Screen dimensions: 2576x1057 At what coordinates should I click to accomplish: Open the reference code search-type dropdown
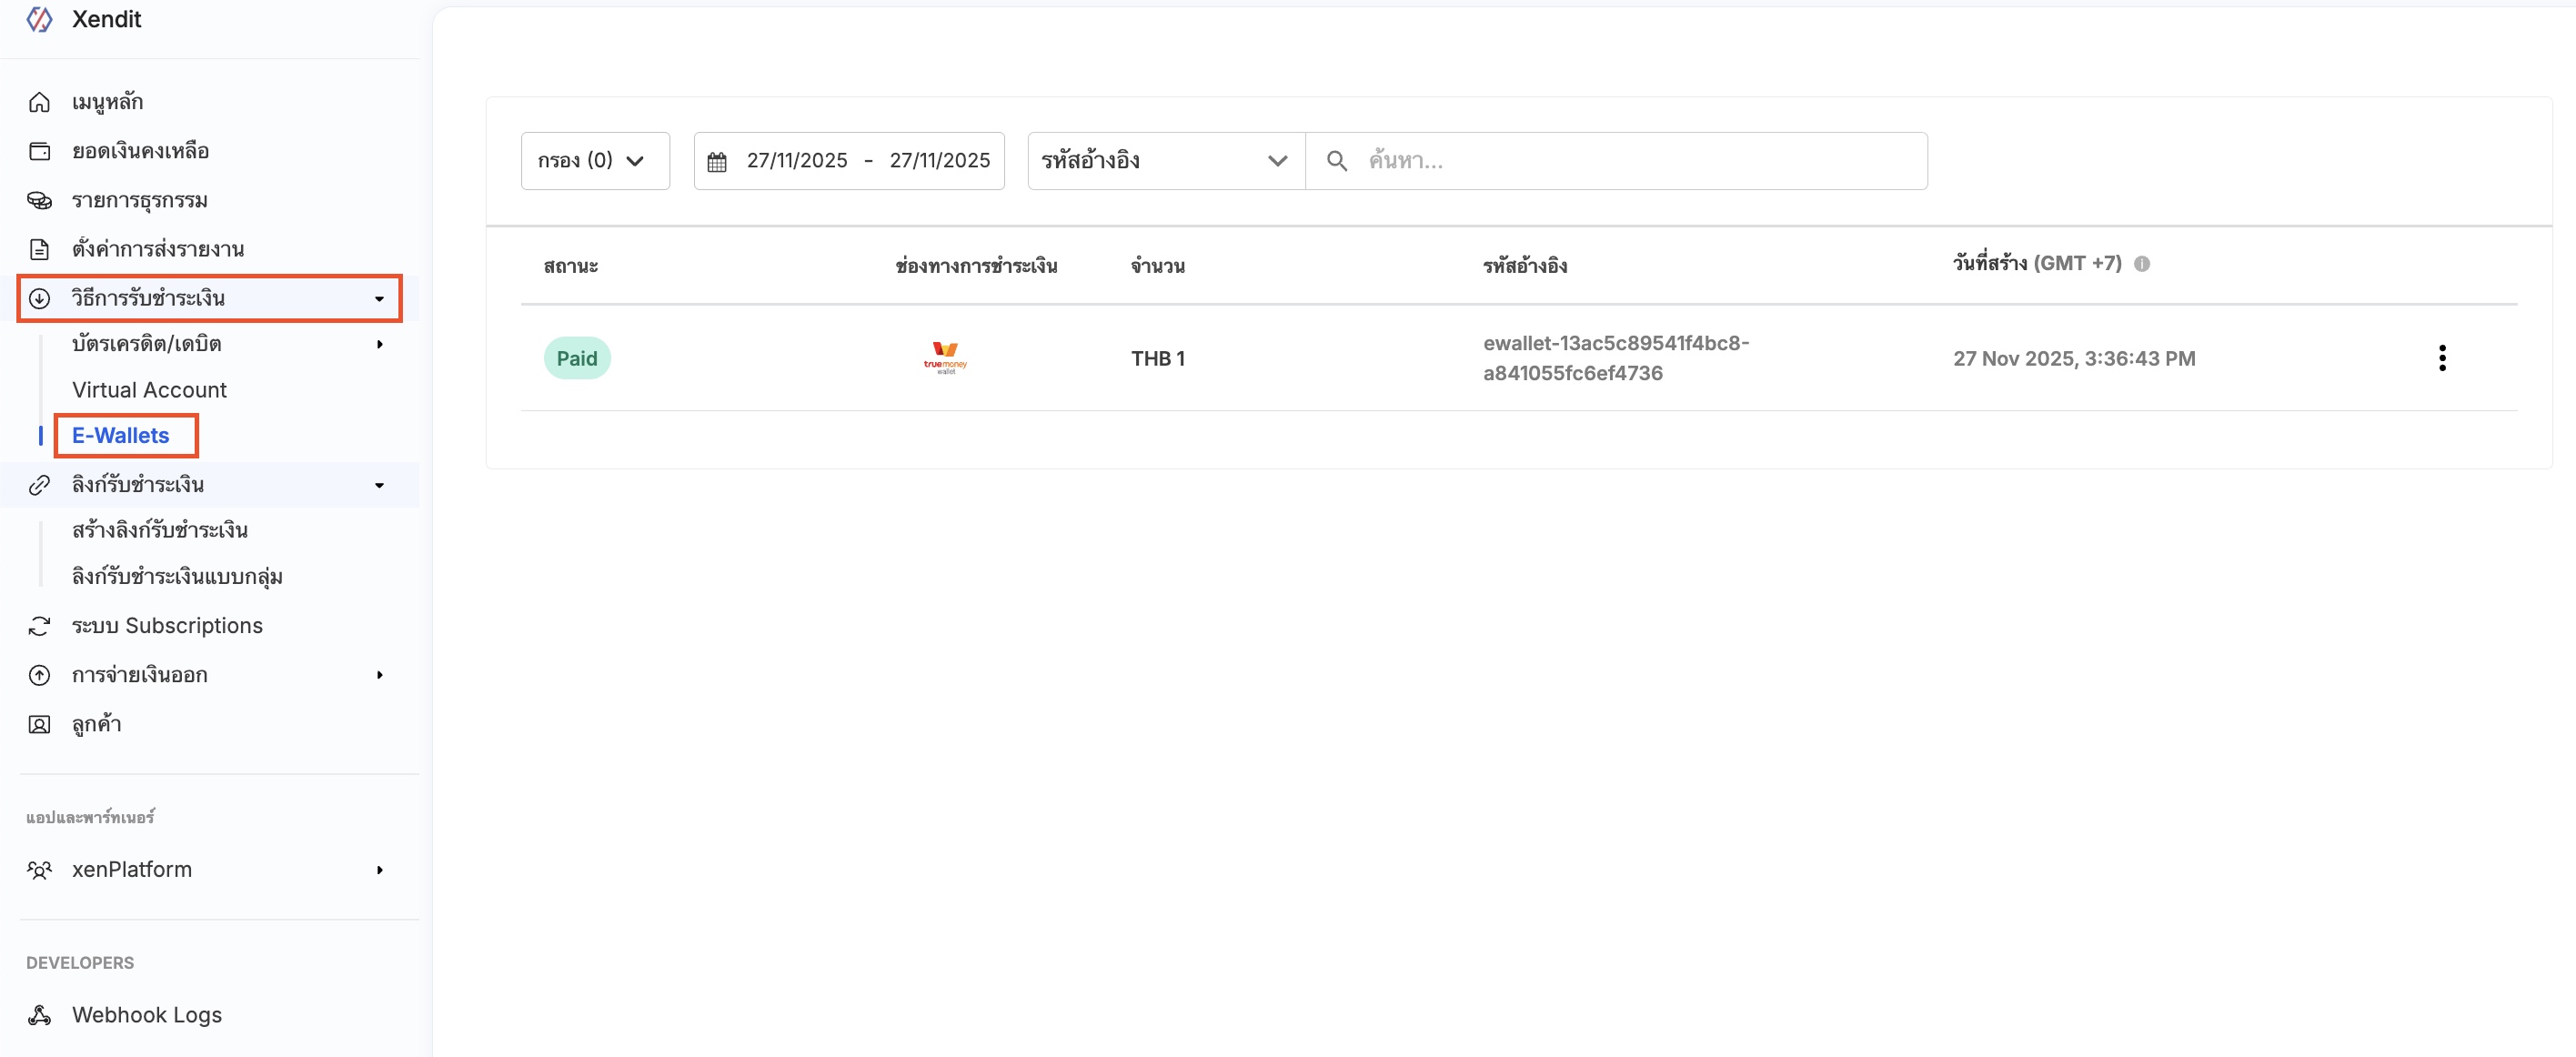click(x=1165, y=161)
